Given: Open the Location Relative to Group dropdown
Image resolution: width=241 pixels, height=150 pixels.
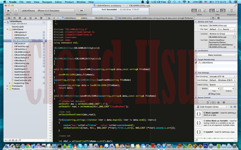Looking at the screenshot, I should point(222,34).
